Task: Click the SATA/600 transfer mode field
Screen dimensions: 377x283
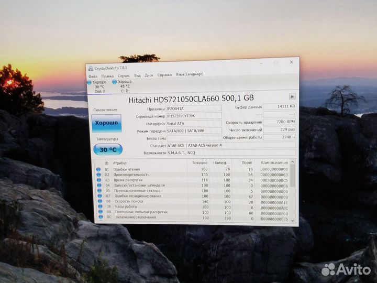Action: (194, 130)
